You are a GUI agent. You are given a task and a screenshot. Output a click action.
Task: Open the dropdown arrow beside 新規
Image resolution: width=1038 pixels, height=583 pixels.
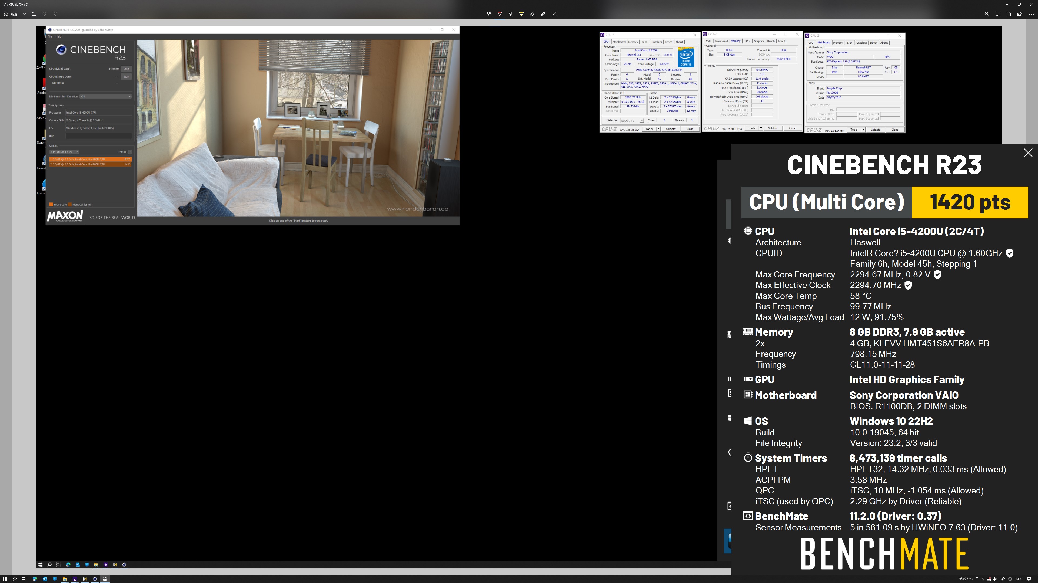click(24, 14)
